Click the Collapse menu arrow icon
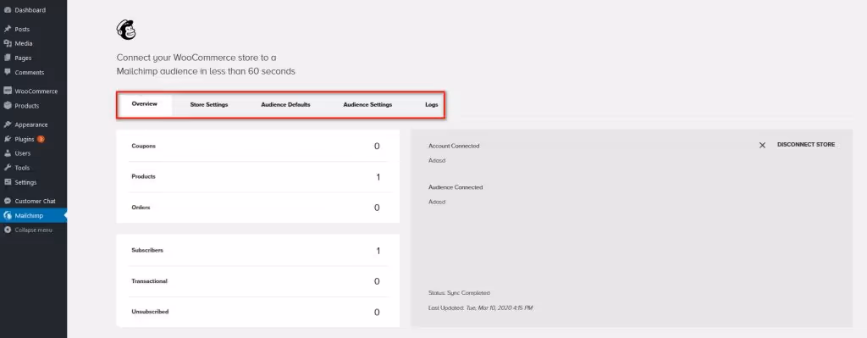 click(x=7, y=230)
